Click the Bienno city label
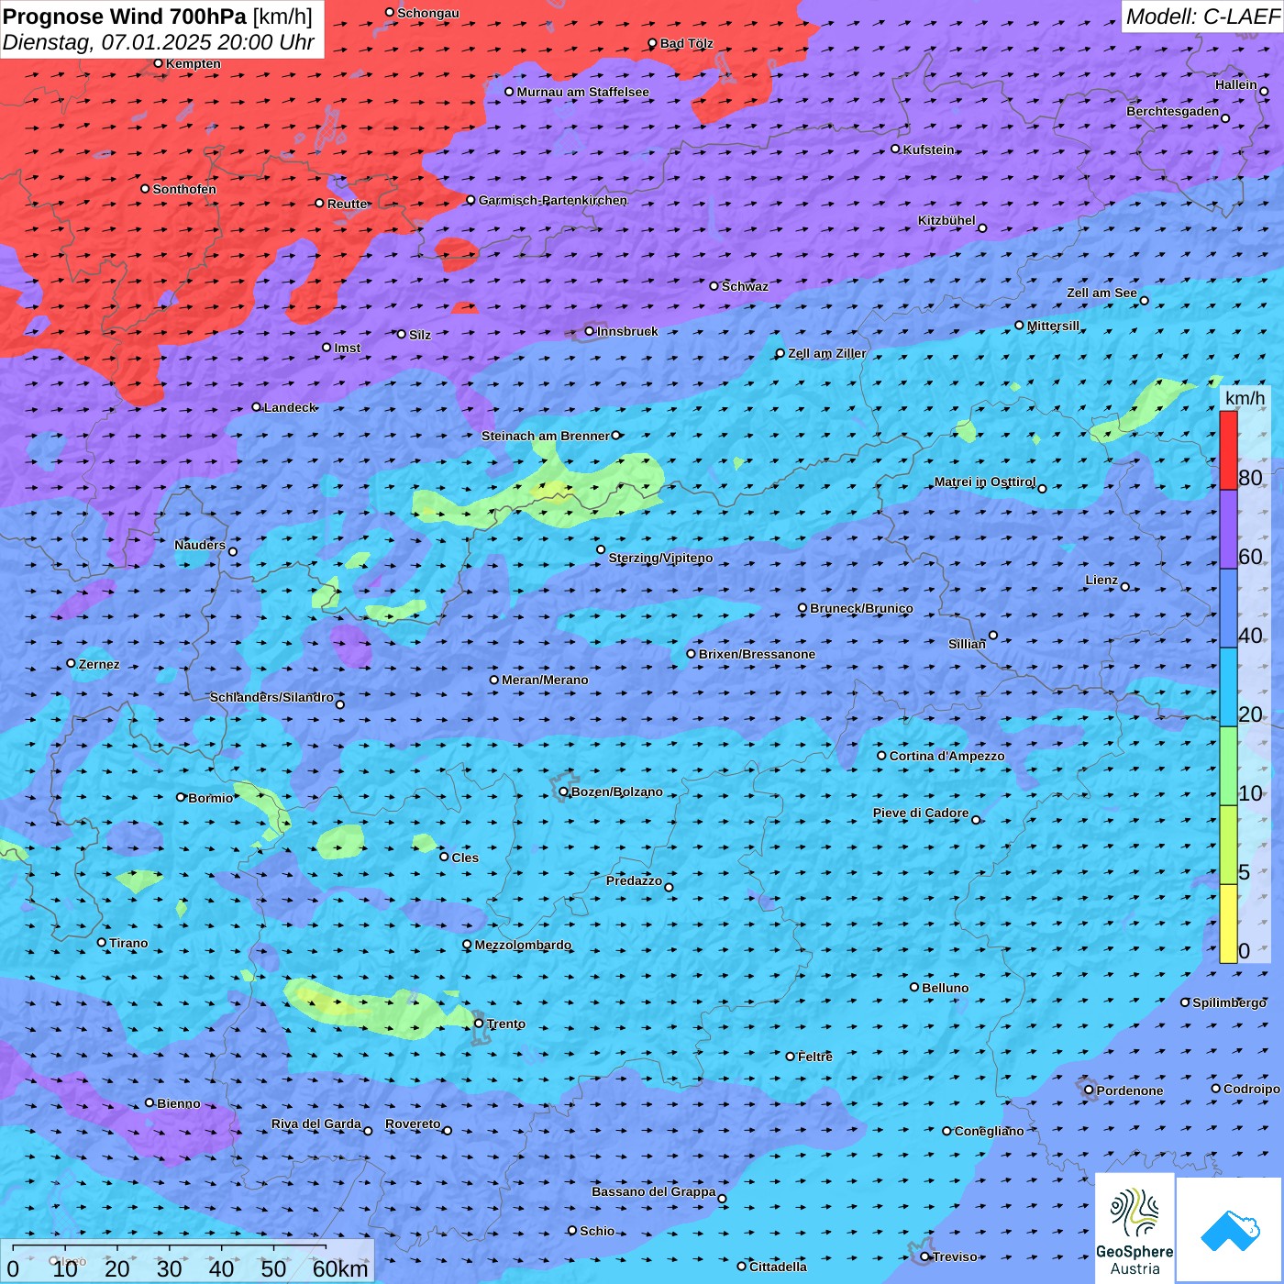 [178, 1103]
